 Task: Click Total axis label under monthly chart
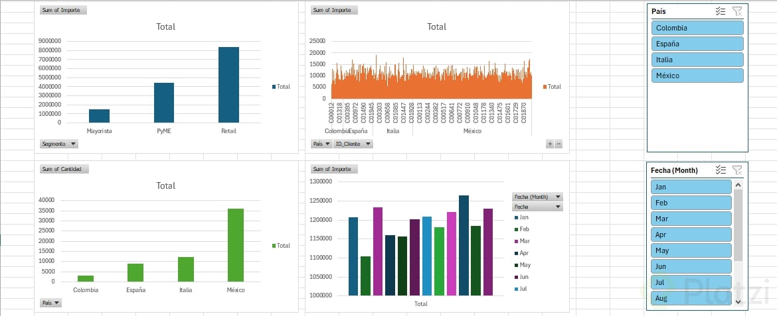pos(421,303)
